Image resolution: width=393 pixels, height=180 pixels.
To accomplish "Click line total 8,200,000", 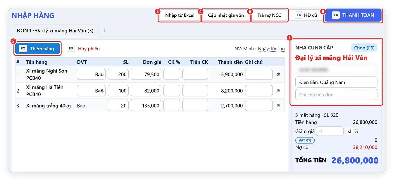I will pyautogui.click(x=232, y=91).
